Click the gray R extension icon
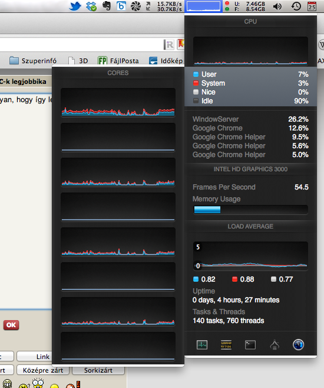Screen dimensions: 324x388 [169, 44]
